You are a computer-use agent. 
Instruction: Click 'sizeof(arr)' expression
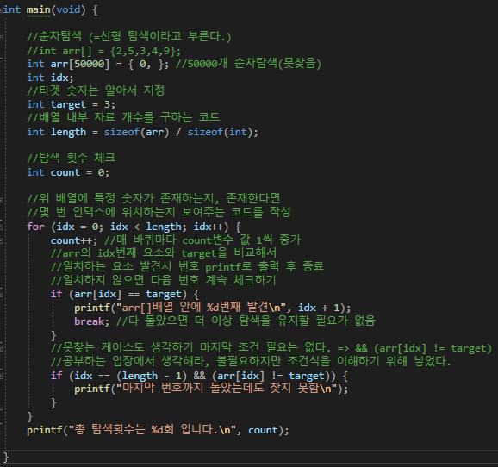[x=137, y=132]
